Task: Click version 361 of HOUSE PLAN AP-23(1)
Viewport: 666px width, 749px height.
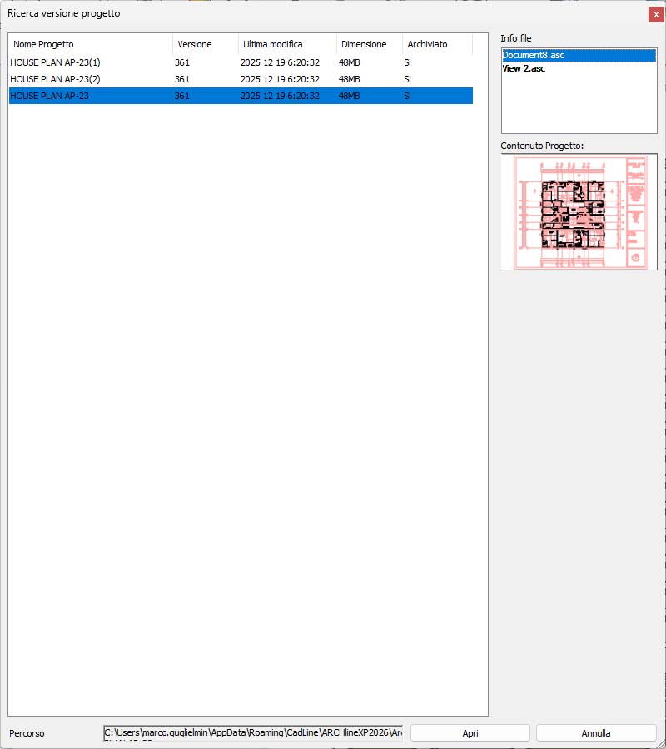Action: click(x=182, y=62)
